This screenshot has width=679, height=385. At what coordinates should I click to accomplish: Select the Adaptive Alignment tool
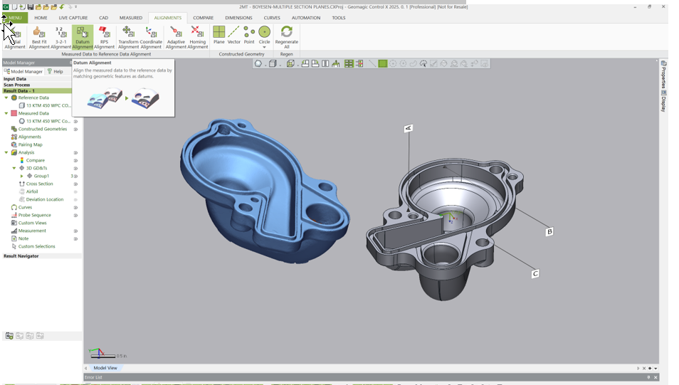click(x=176, y=37)
